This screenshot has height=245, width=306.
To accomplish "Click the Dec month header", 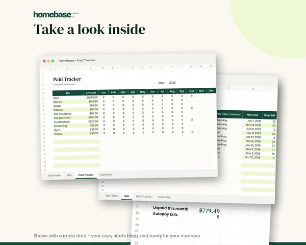I will click(x=211, y=90).
